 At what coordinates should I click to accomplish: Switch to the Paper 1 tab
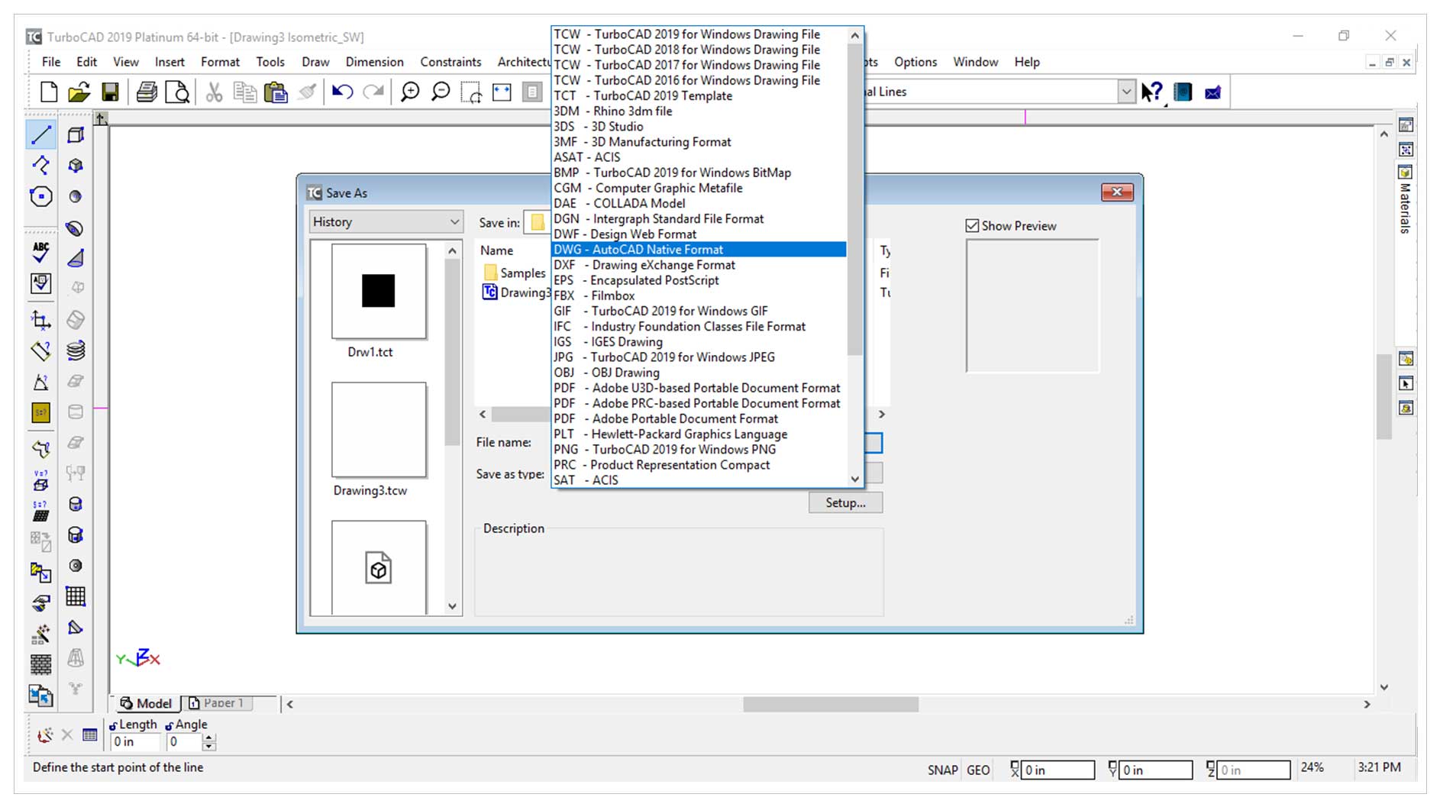pos(219,702)
